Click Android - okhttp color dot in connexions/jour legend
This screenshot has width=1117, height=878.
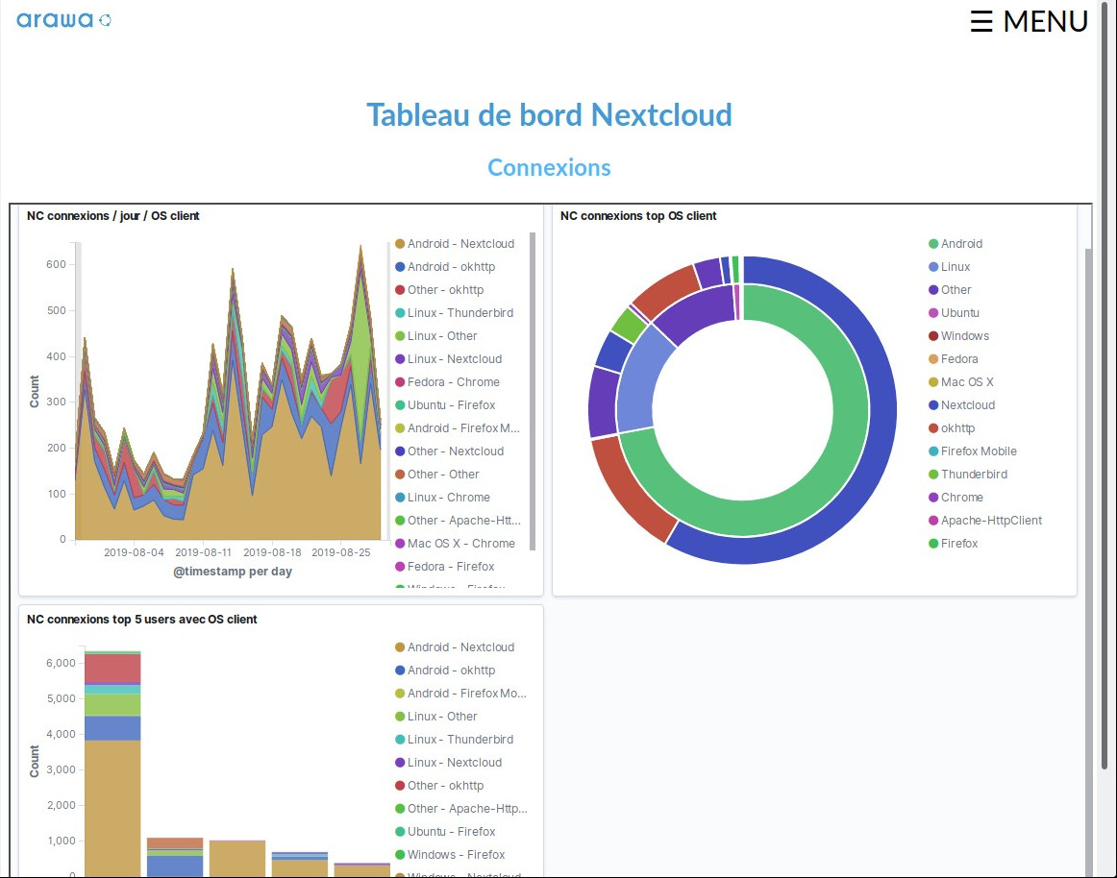click(x=400, y=267)
